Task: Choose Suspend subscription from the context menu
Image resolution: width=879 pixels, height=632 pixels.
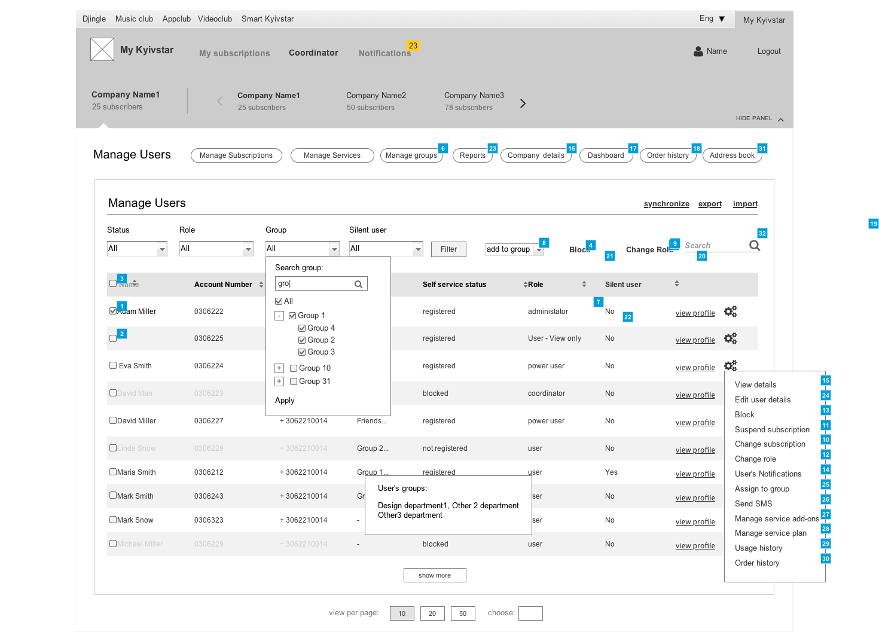Action: click(772, 429)
